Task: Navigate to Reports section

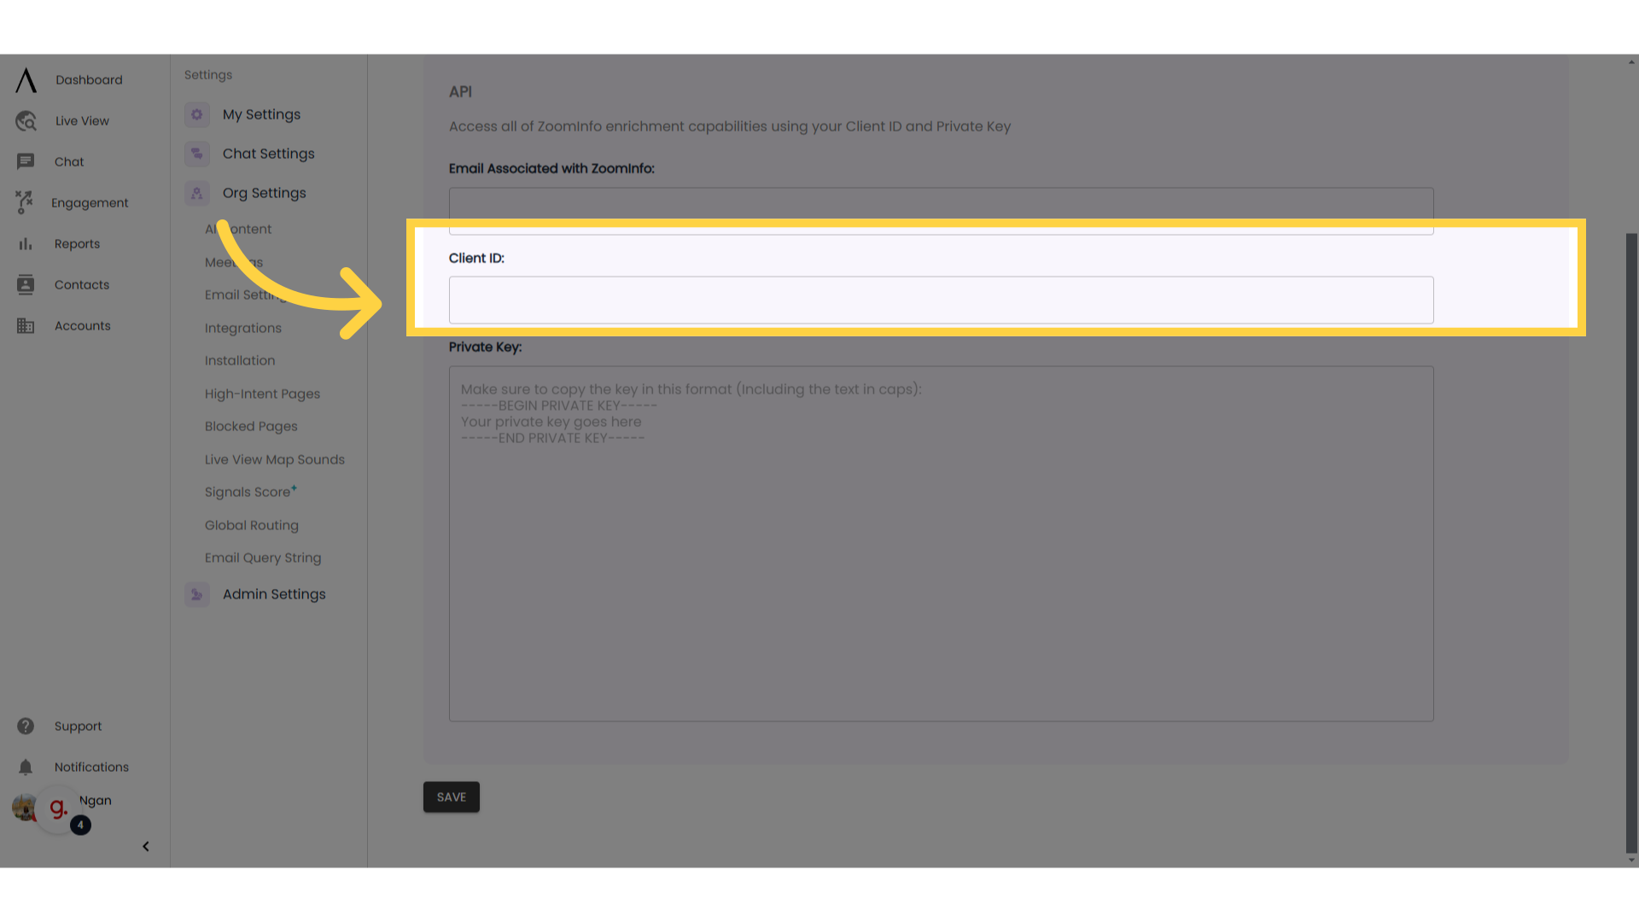Action: pos(77,243)
